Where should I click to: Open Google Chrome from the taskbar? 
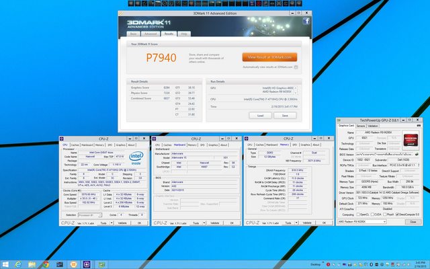pyautogui.click(x=46, y=264)
